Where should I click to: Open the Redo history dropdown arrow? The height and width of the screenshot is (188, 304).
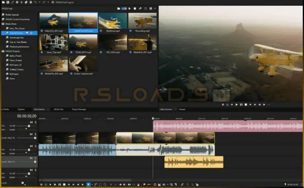[x=48, y=2]
